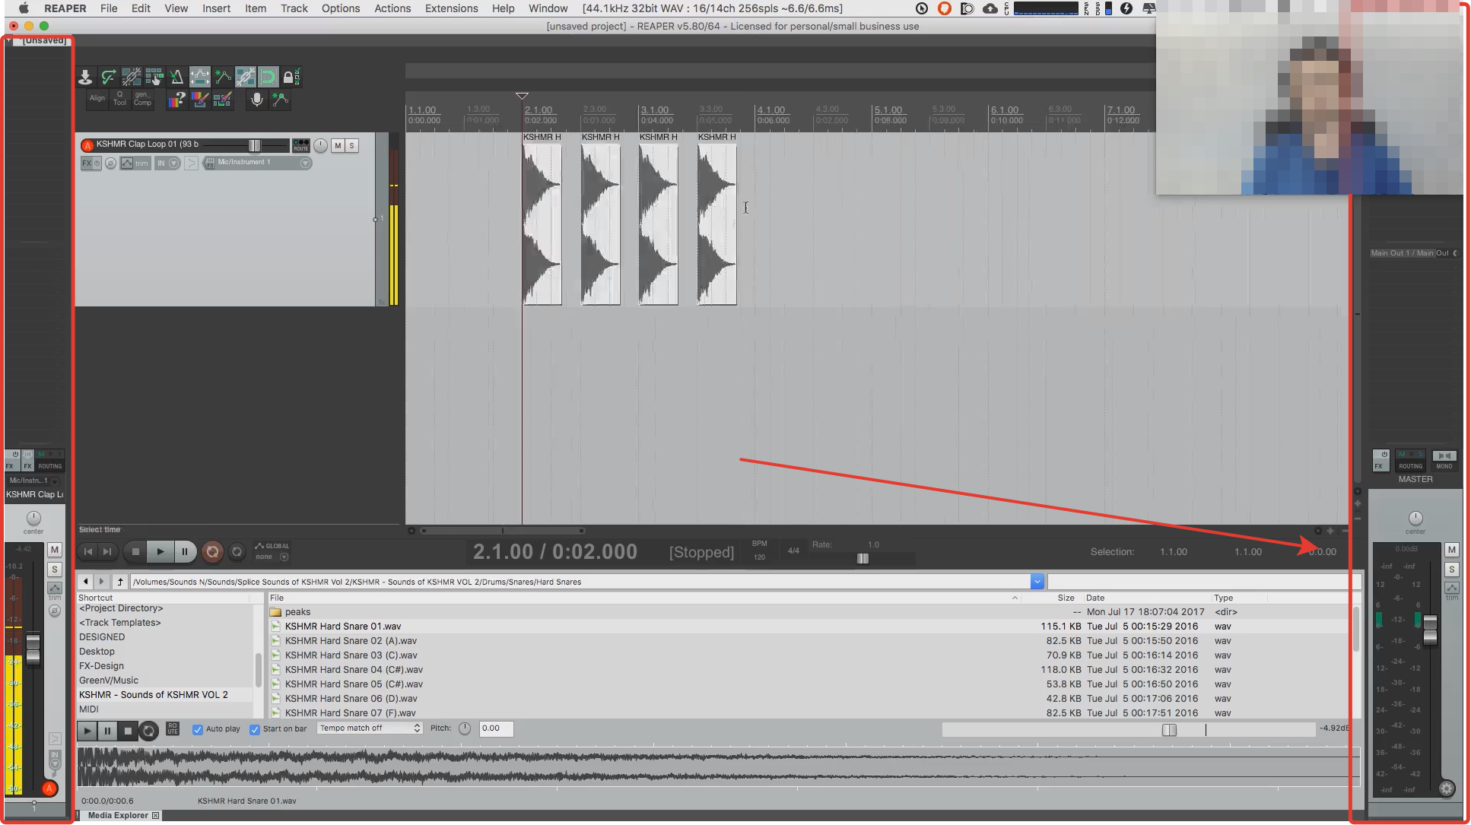
Task: Toggle the highlighted ripple editing icon
Action: point(245,77)
